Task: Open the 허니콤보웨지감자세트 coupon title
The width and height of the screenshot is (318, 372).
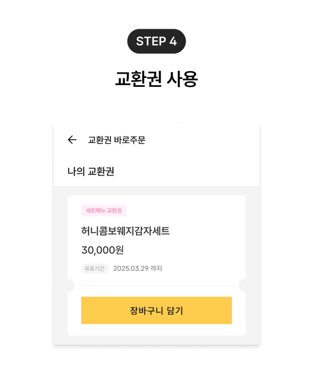Action: 125,231
